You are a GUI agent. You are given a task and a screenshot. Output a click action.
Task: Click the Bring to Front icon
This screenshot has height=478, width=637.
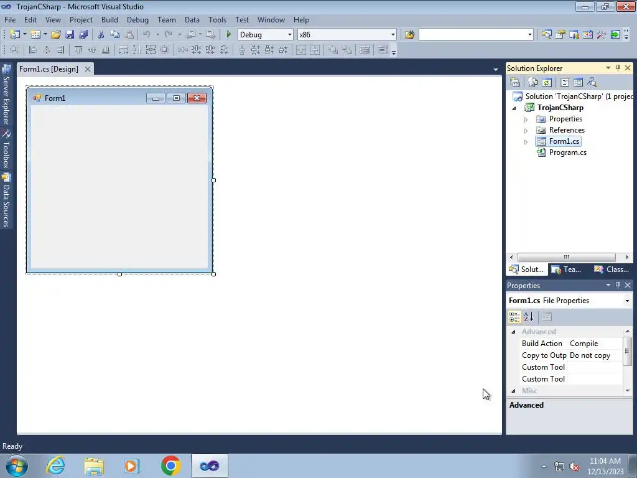[333, 50]
